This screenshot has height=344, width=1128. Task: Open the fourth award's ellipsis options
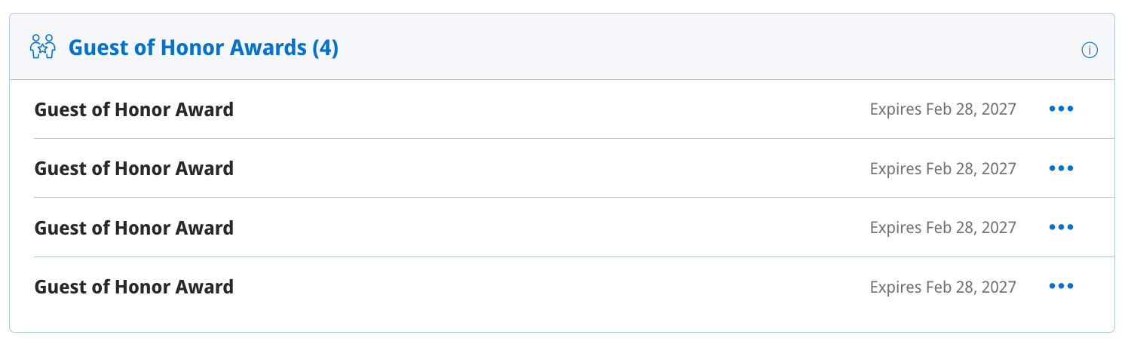[x=1061, y=286]
